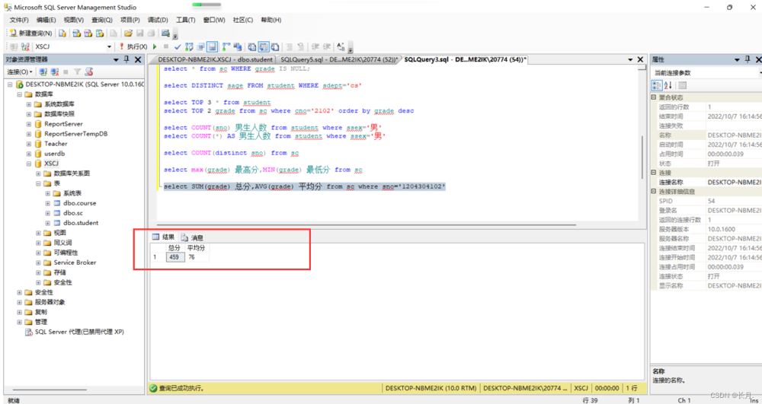
Task: Expand the 安全性 top-level folder node
Action: coord(20,292)
